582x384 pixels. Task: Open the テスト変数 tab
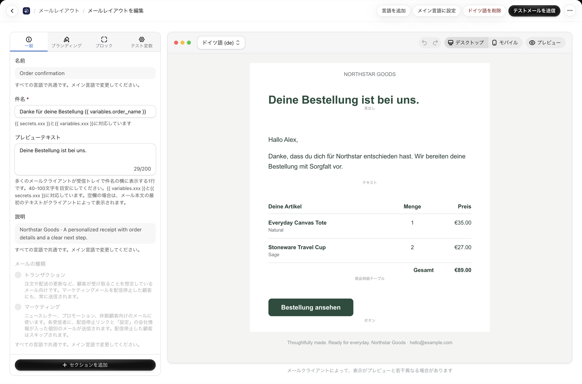[x=142, y=42]
